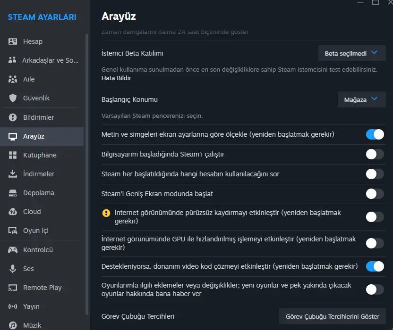The height and width of the screenshot is (330, 393).
Task: Open the Arkadaşlar ve So... section
Action: (42, 60)
